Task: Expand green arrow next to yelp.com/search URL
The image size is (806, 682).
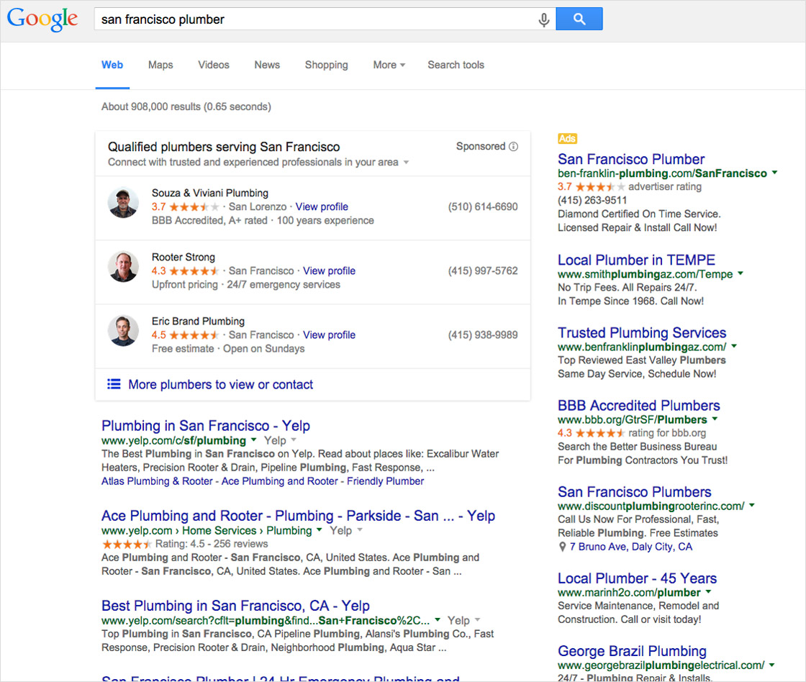Action: pos(438,620)
